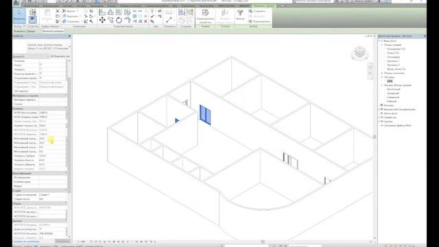Expand Семейства in project browser
This screenshot has height=247, width=439.
click(379, 117)
